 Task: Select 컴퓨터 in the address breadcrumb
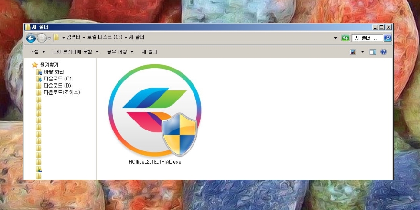(74, 37)
